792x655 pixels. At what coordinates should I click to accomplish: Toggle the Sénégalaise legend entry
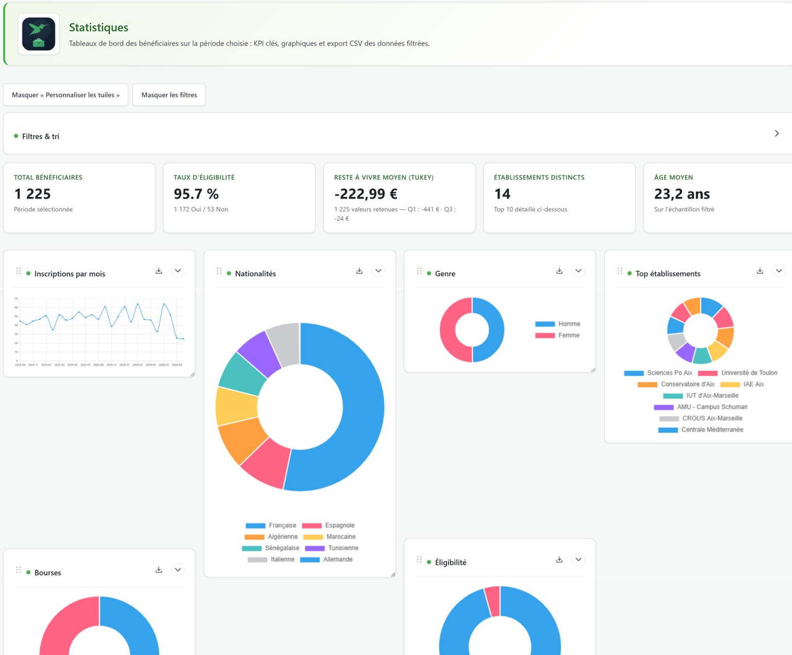[271, 548]
